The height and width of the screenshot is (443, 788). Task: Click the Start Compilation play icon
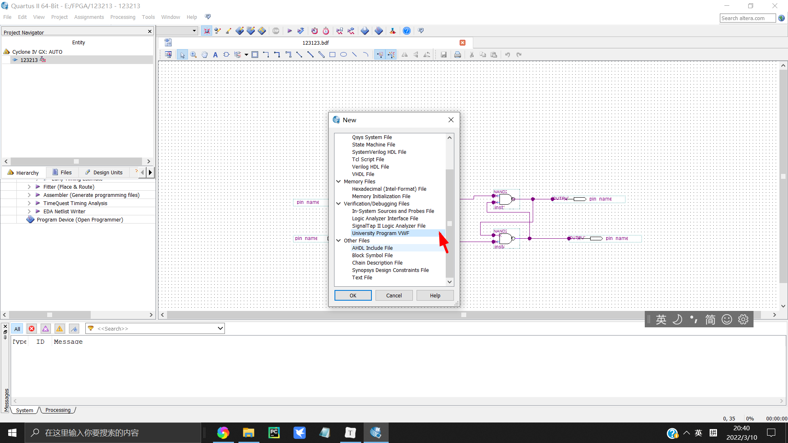click(x=289, y=31)
